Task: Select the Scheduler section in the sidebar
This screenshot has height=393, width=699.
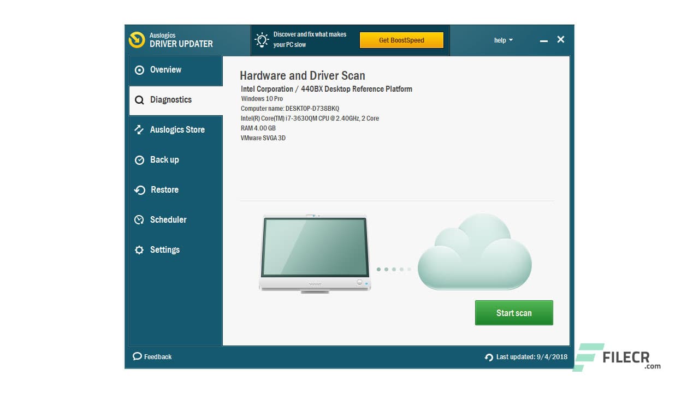Action: 168,220
